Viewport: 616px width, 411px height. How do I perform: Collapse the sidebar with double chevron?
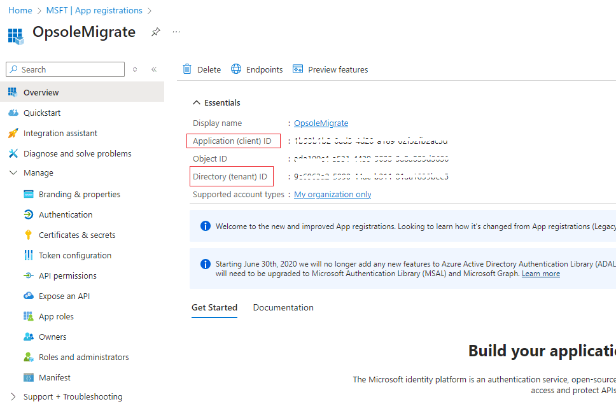point(154,69)
